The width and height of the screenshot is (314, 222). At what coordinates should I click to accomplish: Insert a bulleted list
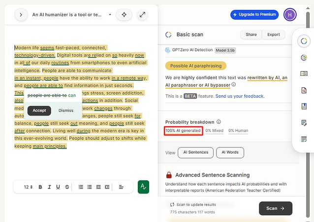pos(90,187)
